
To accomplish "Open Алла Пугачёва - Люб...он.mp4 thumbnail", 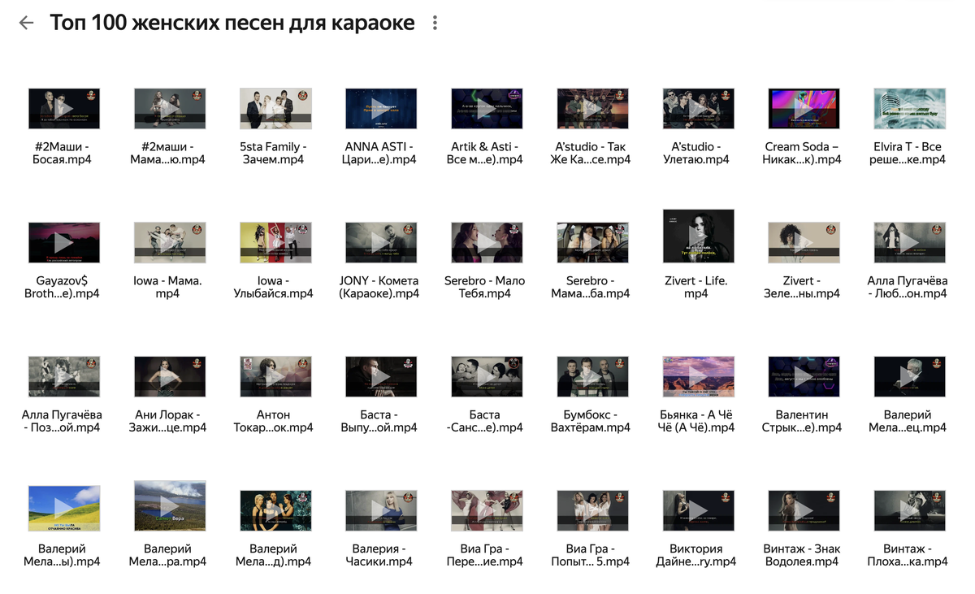I will (909, 242).
